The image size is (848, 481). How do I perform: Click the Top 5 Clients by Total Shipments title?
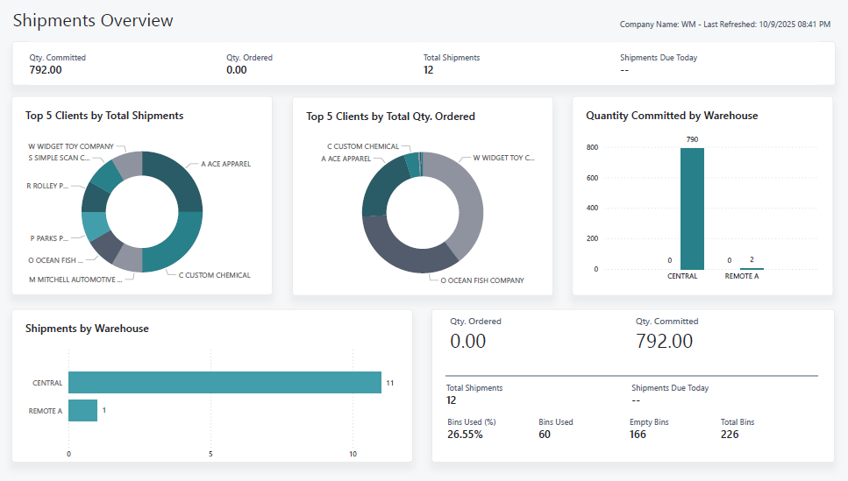point(104,116)
